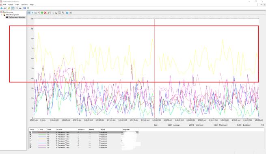Click the Paste Counter List clipboard icon

pyautogui.click(x=56, y=13)
